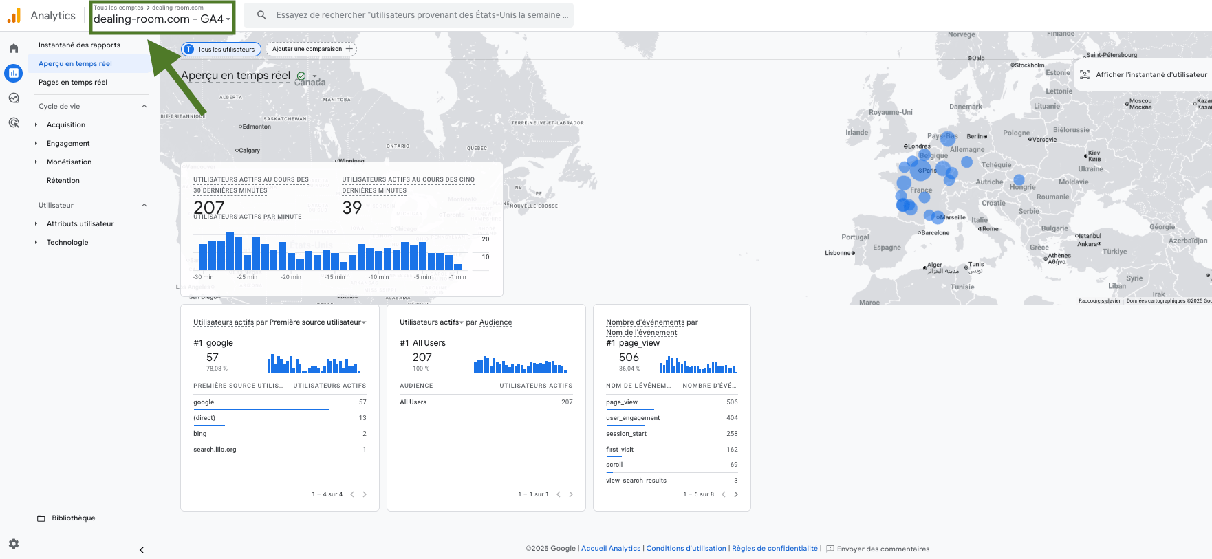1212x559 pixels.
Task: Open Bibliothèque
Action: pos(74,518)
